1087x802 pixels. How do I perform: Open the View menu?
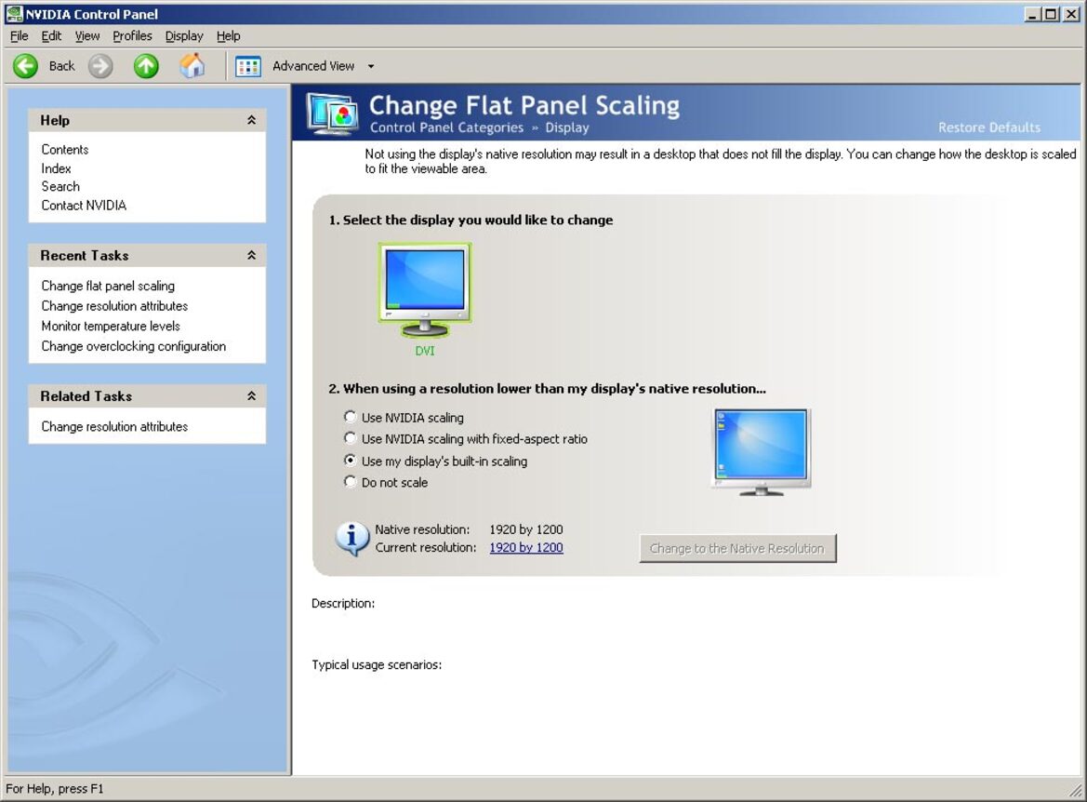[87, 36]
